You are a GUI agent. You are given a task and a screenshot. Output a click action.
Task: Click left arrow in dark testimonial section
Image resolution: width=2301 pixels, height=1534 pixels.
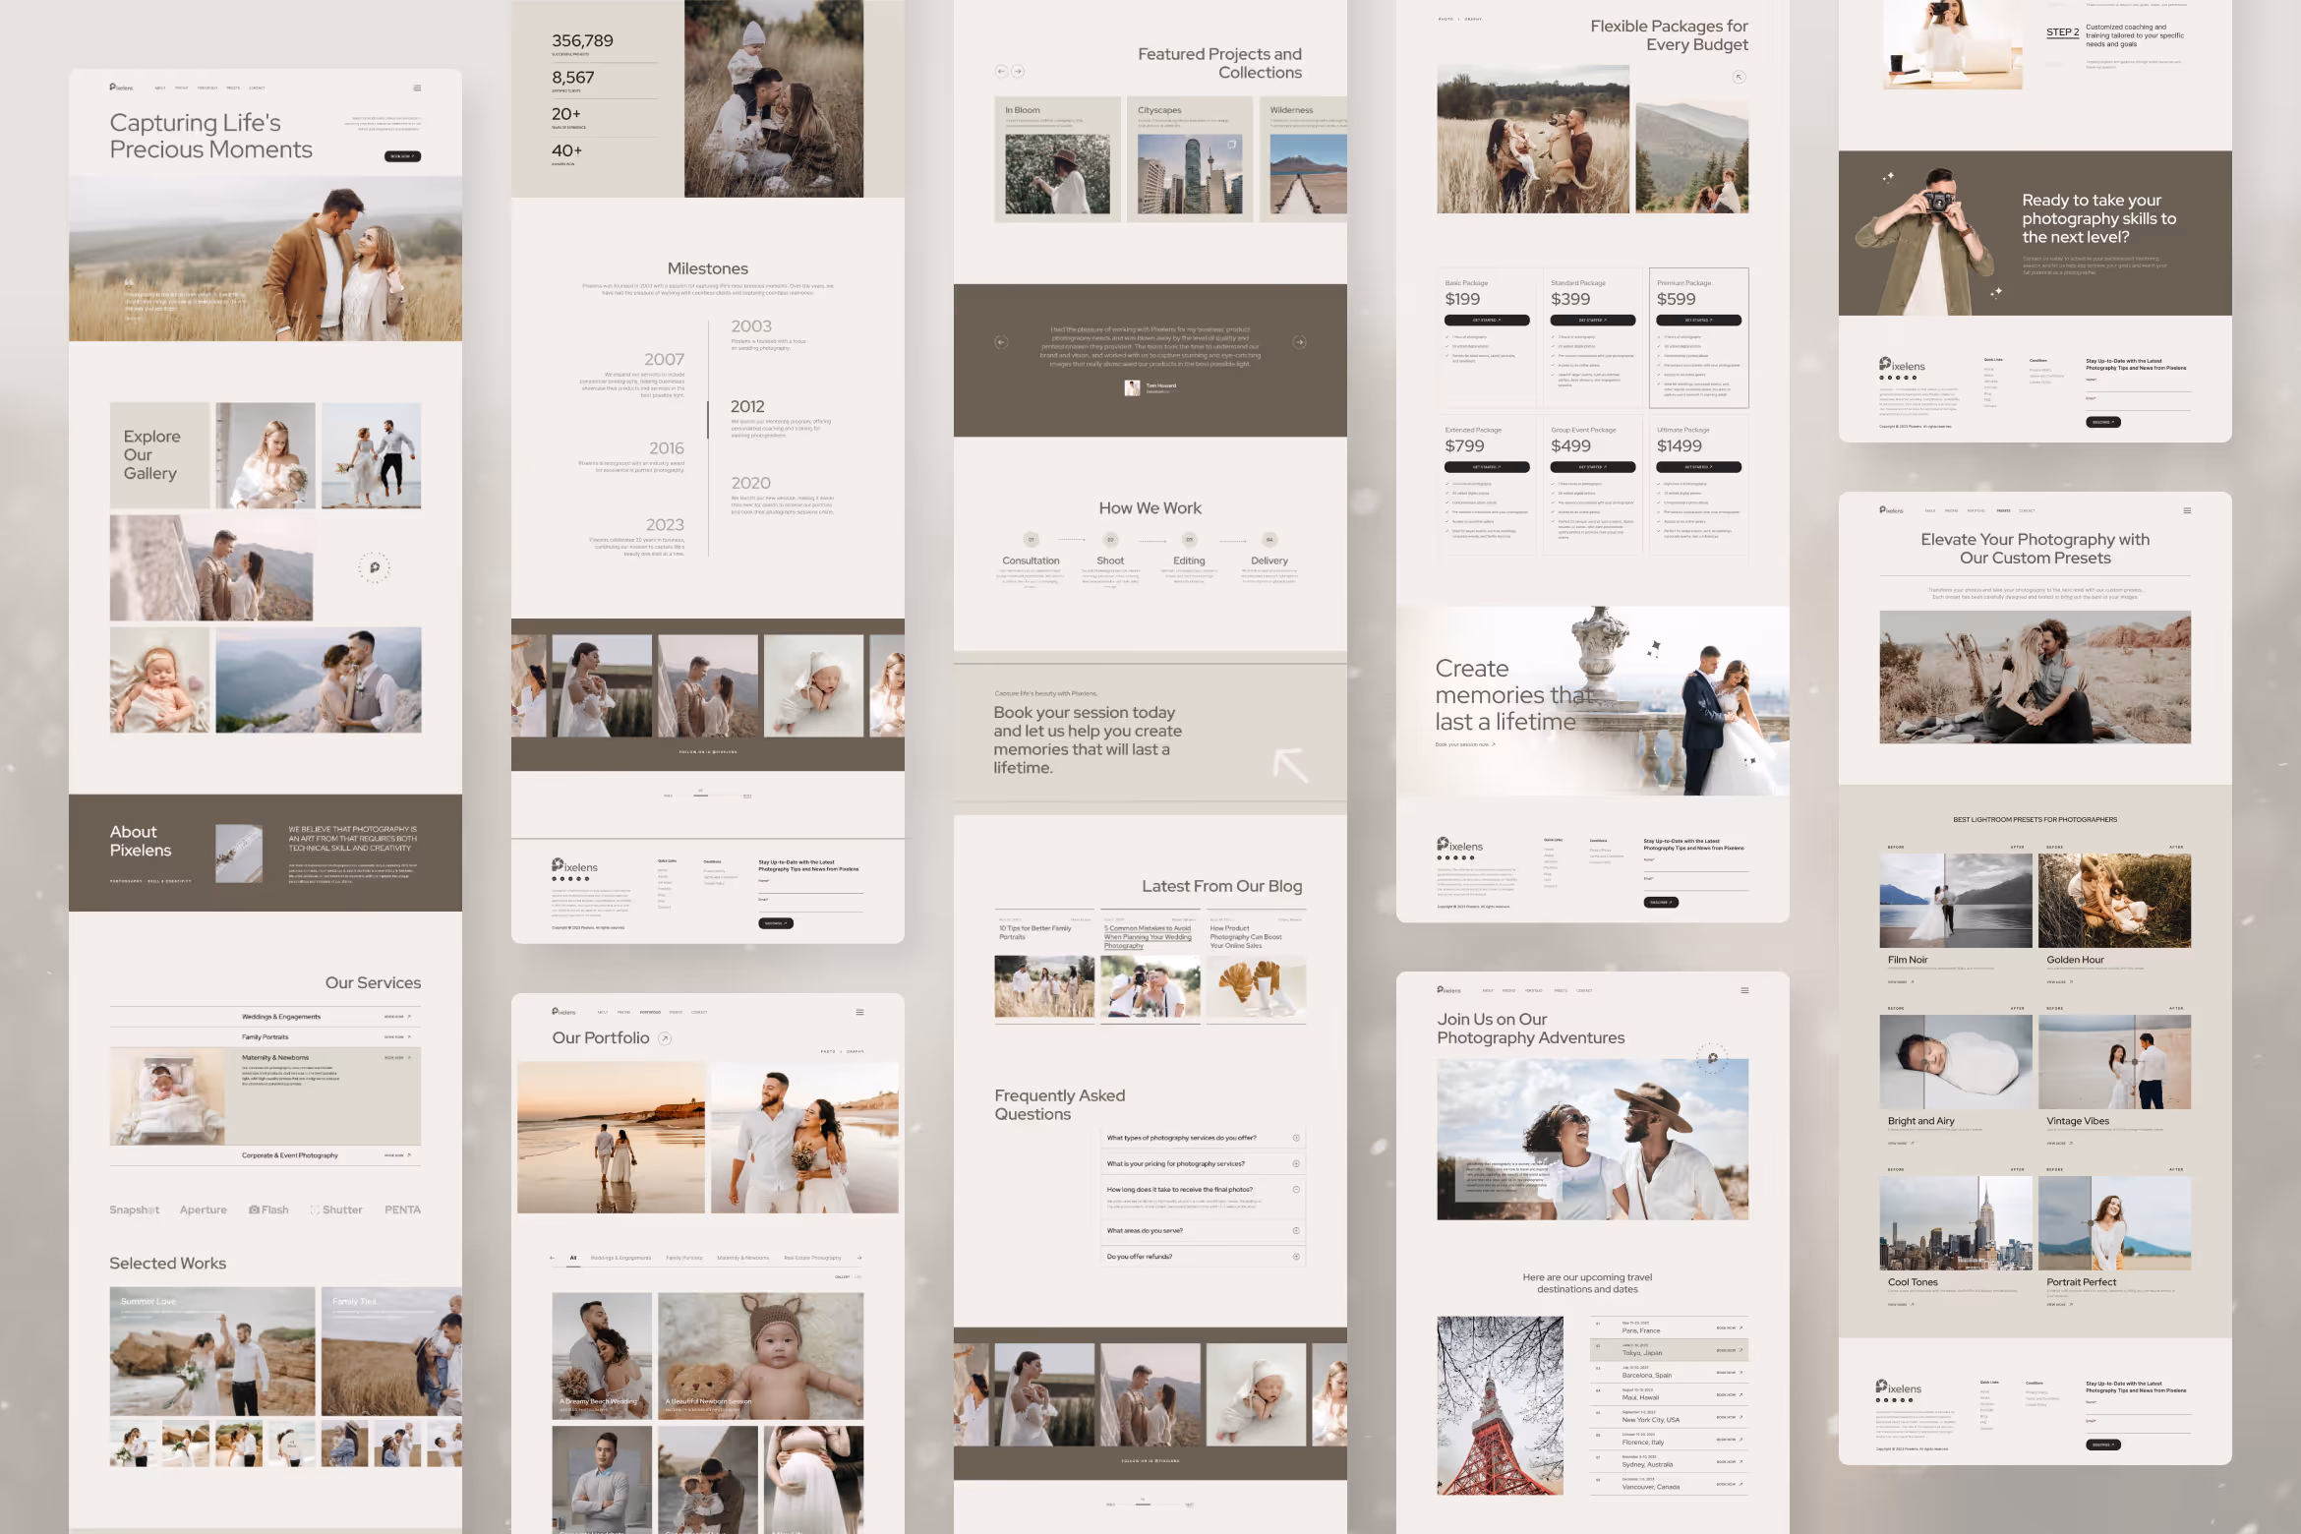pyautogui.click(x=1001, y=342)
